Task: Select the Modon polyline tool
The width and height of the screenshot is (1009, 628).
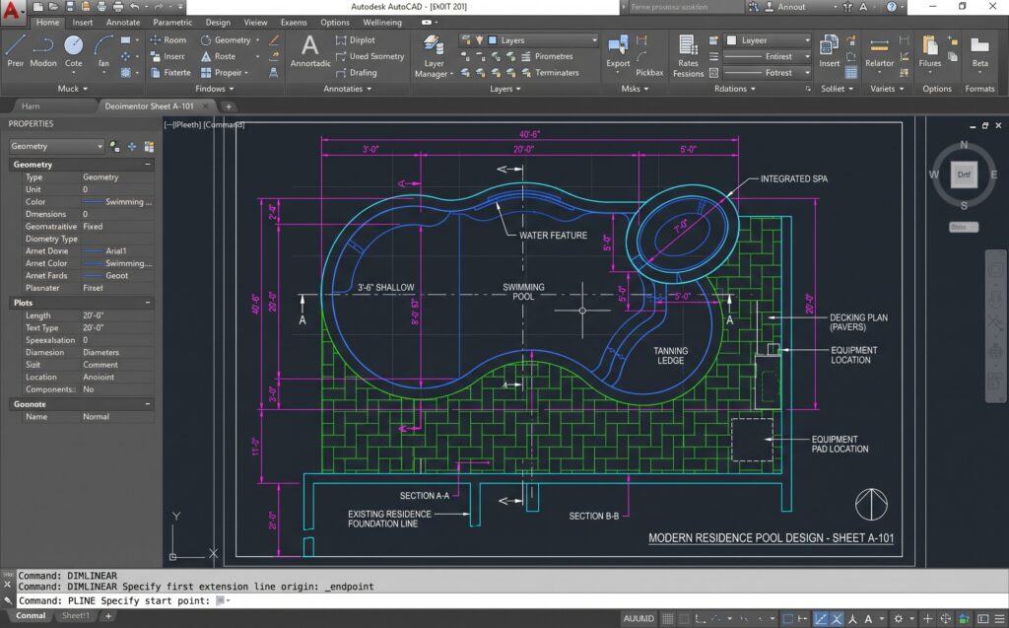Action: pyautogui.click(x=43, y=50)
